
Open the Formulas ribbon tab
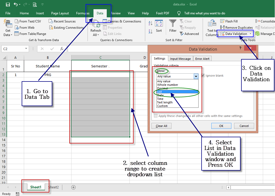pyautogui.click(x=83, y=13)
